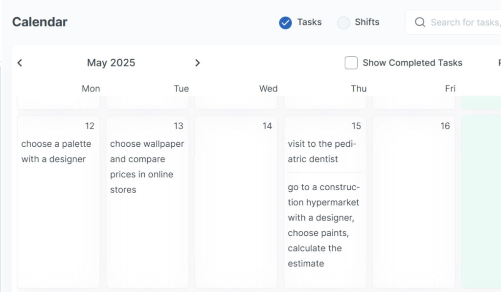Advance to next month with right chevron
Screen dimensions: 501x292
coord(197,63)
